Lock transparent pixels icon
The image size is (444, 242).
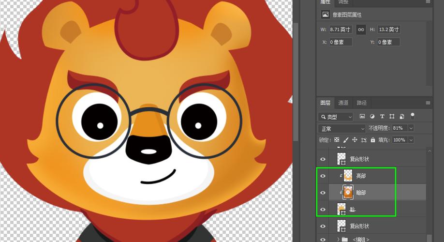tap(337, 140)
